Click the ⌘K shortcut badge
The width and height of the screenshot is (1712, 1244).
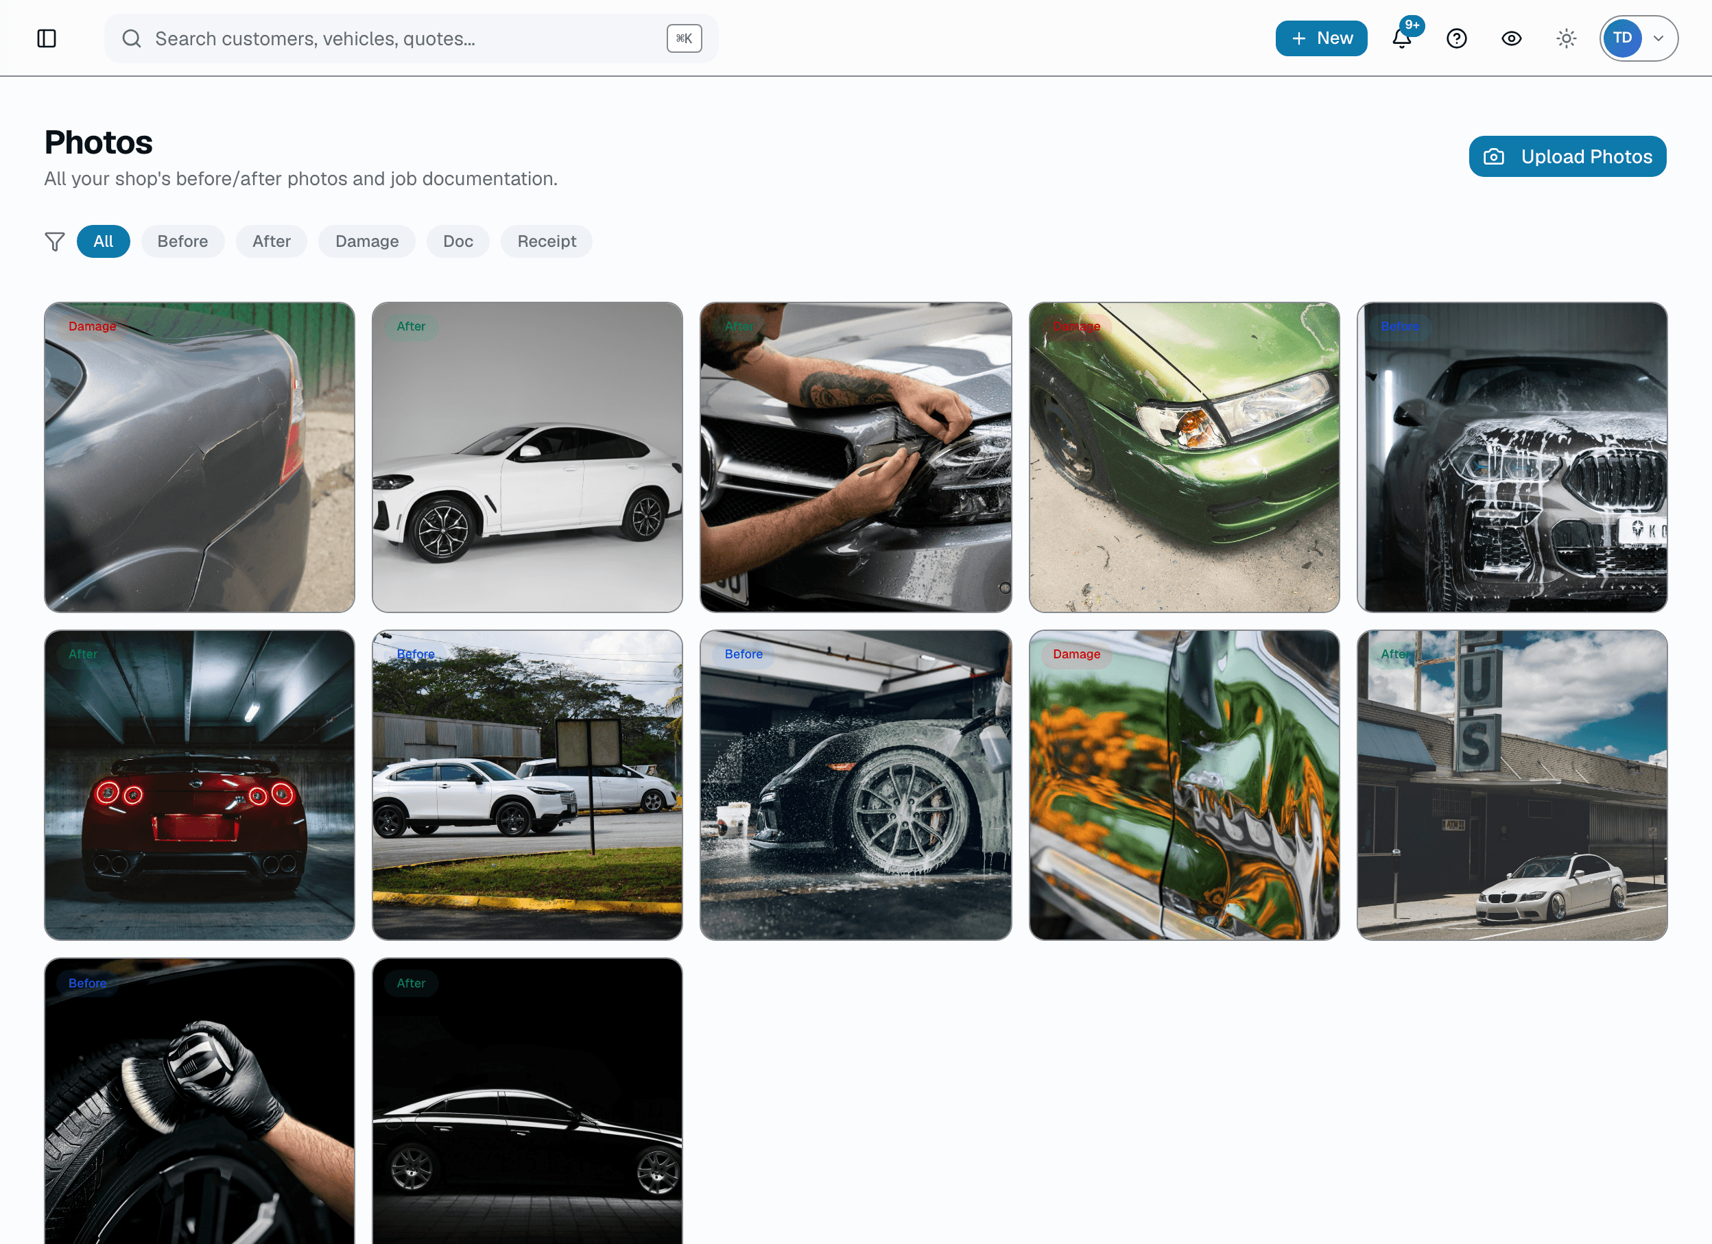(684, 38)
